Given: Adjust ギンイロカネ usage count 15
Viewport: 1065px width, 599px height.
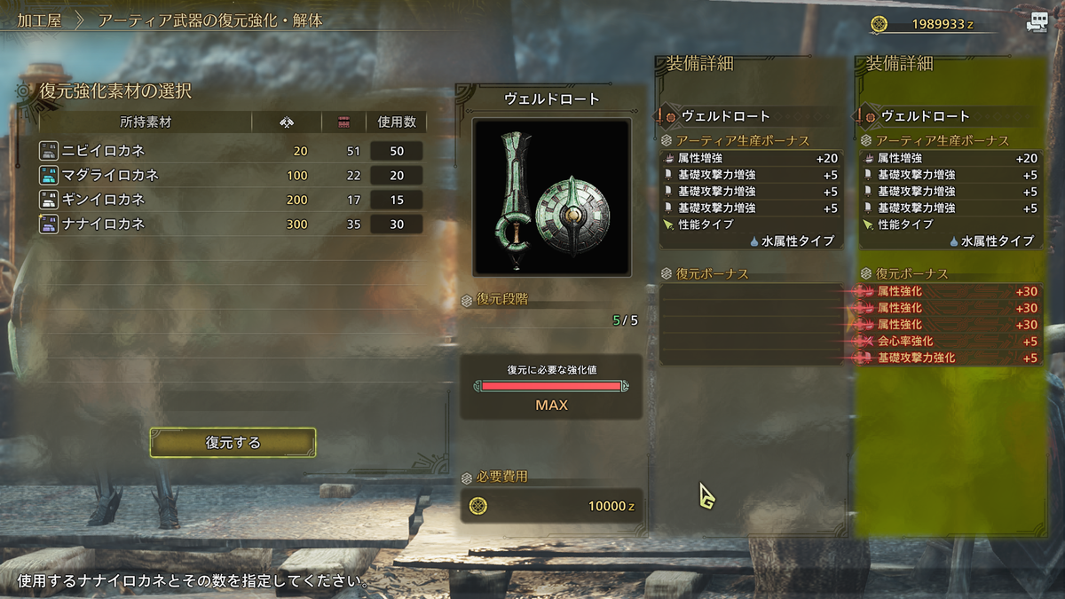Looking at the screenshot, I should [x=397, y=200].
